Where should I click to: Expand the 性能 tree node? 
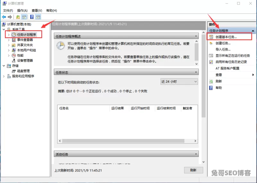[9, 55]
